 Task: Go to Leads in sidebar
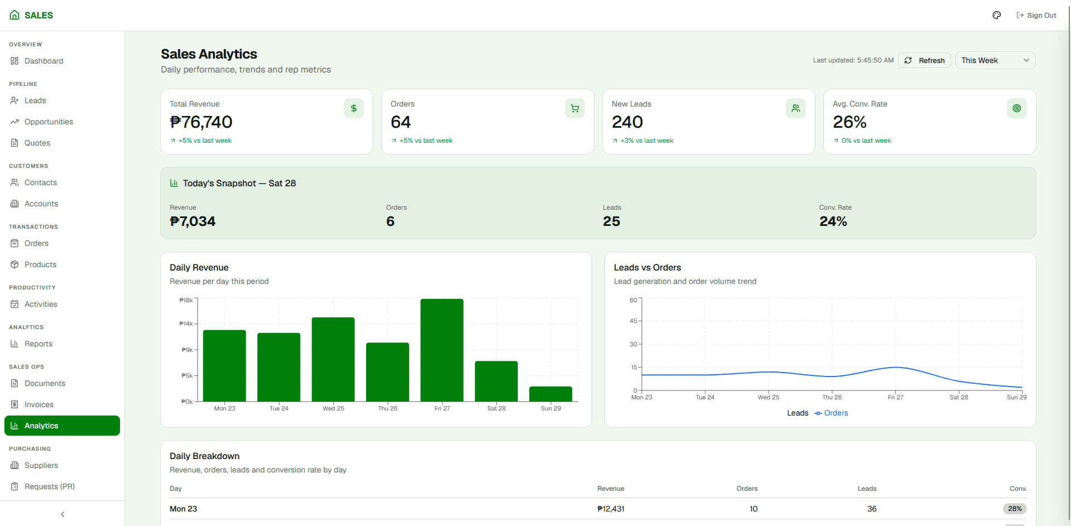pyautogui.click(x=62, y=100)
